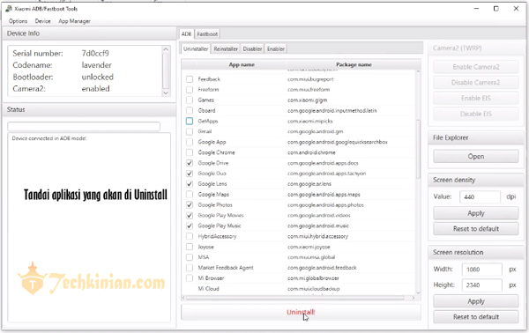This screenshot has height=333, width=529.
Task: Check the Joyose checkbox
Action: (190, 247)
